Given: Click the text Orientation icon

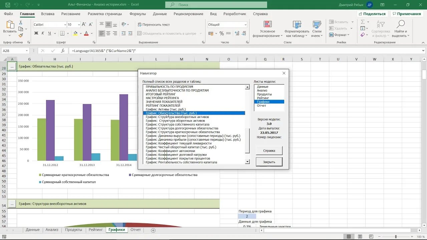Looking at the screenshot, I should tap(124, 25).
